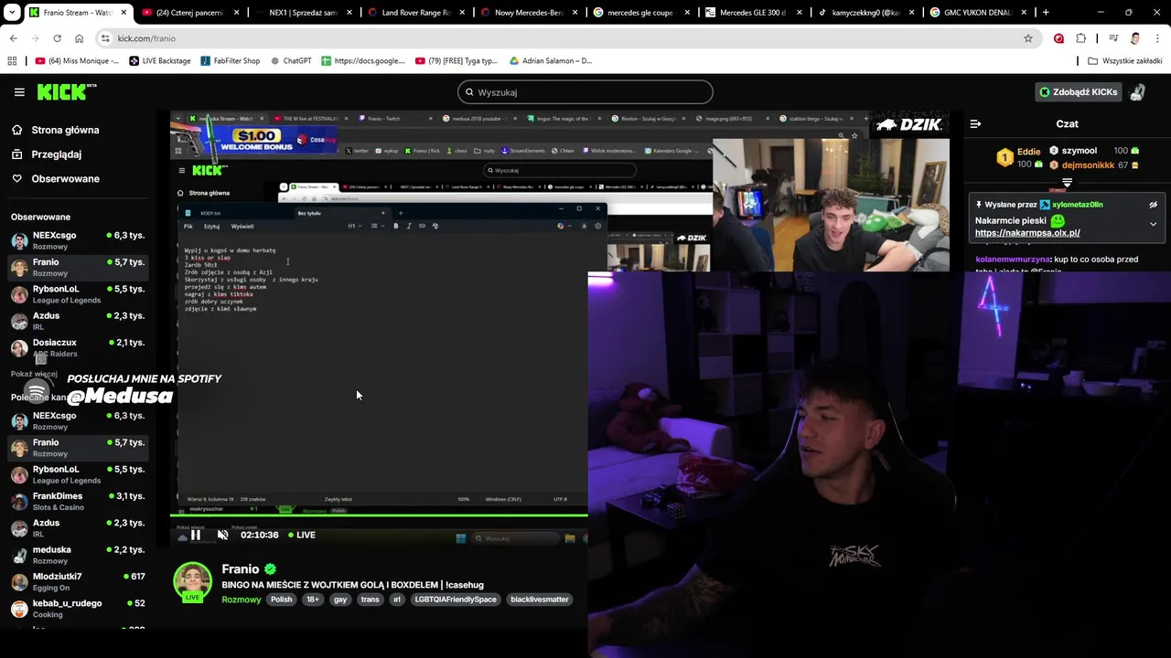The width and height of the screenshot is (1171, 658).
Task: Open the media control icon in toolbar
Action: (1113, 38)
